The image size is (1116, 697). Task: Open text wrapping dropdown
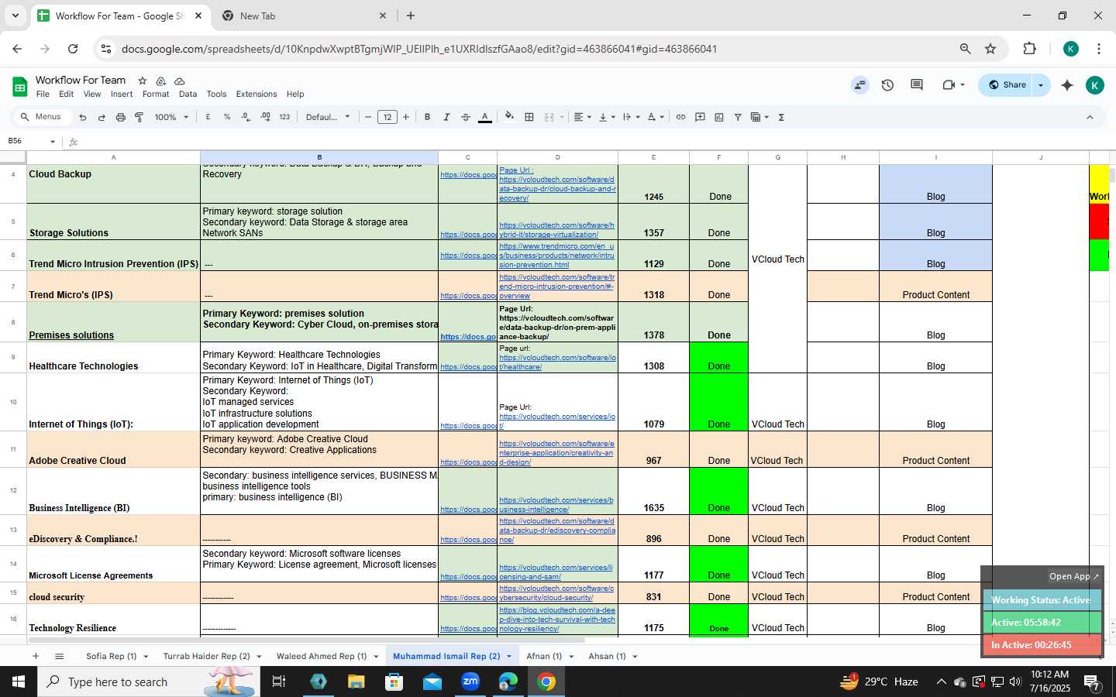pos(632,117)
